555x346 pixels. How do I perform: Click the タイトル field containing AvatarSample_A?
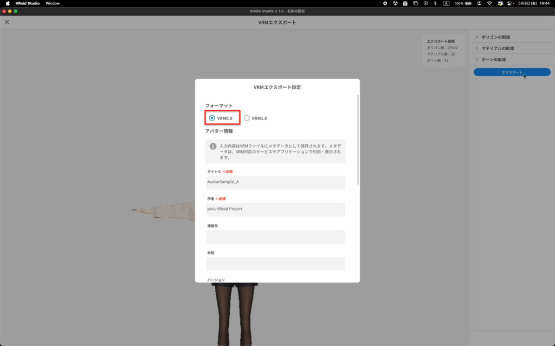[x=275, y=182]
